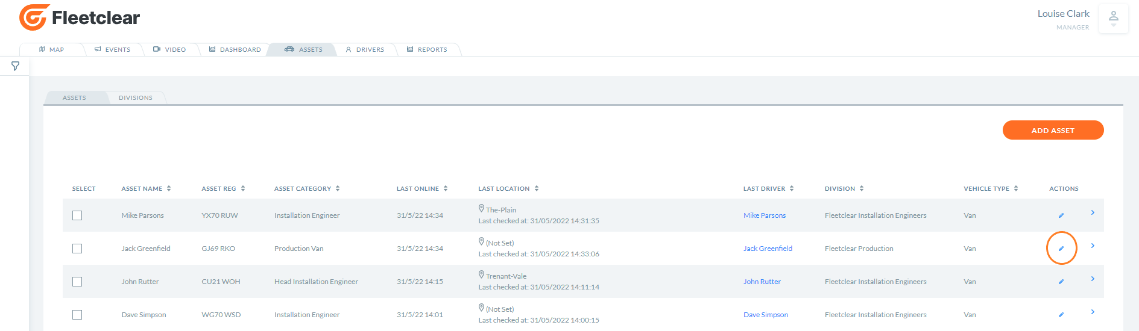Edit Mike Parsons asset with pencil icon

click(x=1061, y=215)
